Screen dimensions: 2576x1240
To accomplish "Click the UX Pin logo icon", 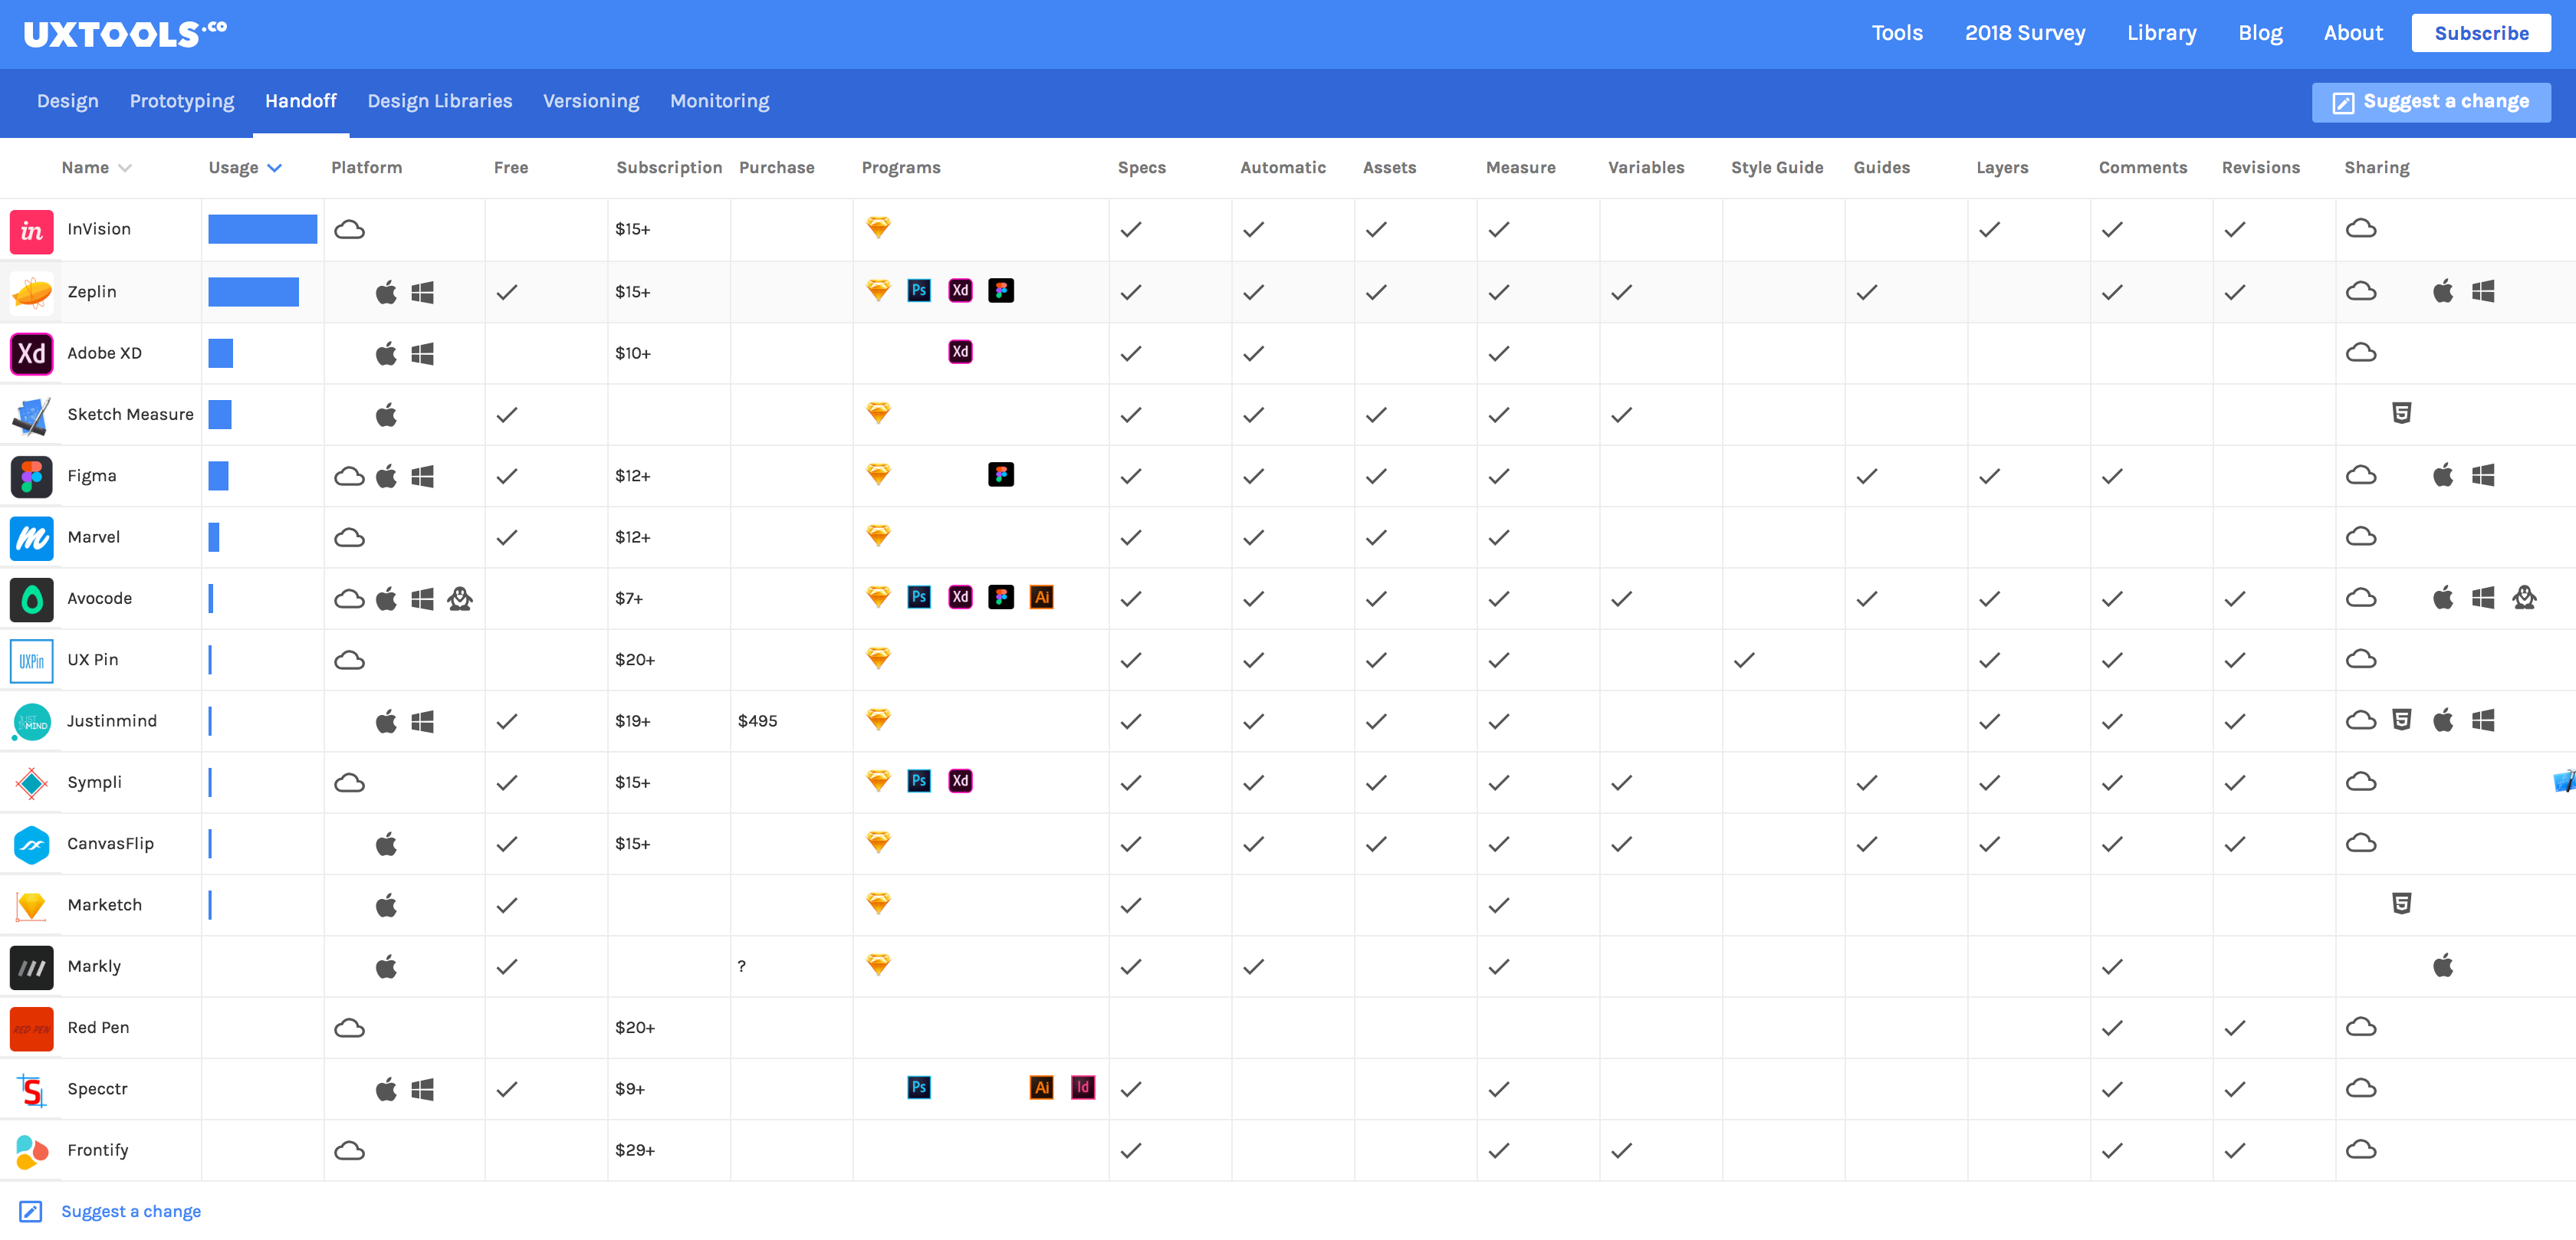I will click(x=31, y=661).
